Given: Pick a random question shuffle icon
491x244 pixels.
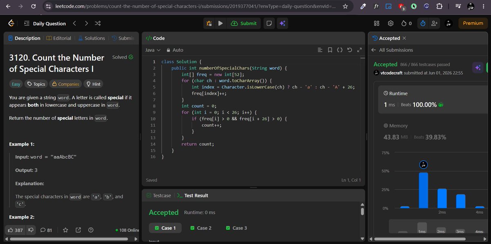Looking at the screenshot, I should coord(97,23).
